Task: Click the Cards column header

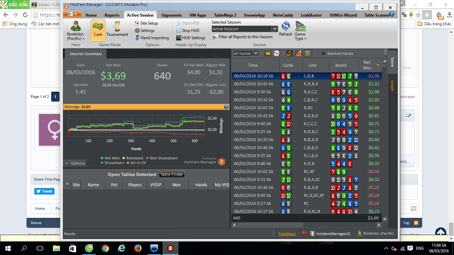Action: pos(288,65)
